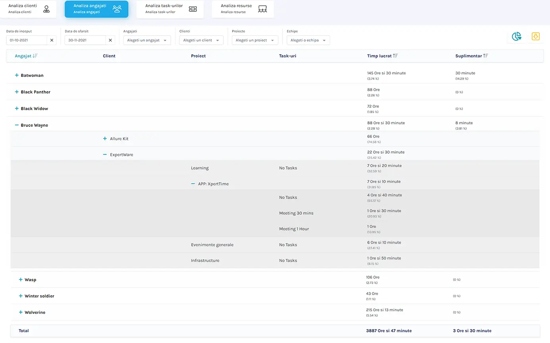Click the Analiza task-urilor ticket icon
This screenshot has width=550, height=343.
click(x=193, y=9)
